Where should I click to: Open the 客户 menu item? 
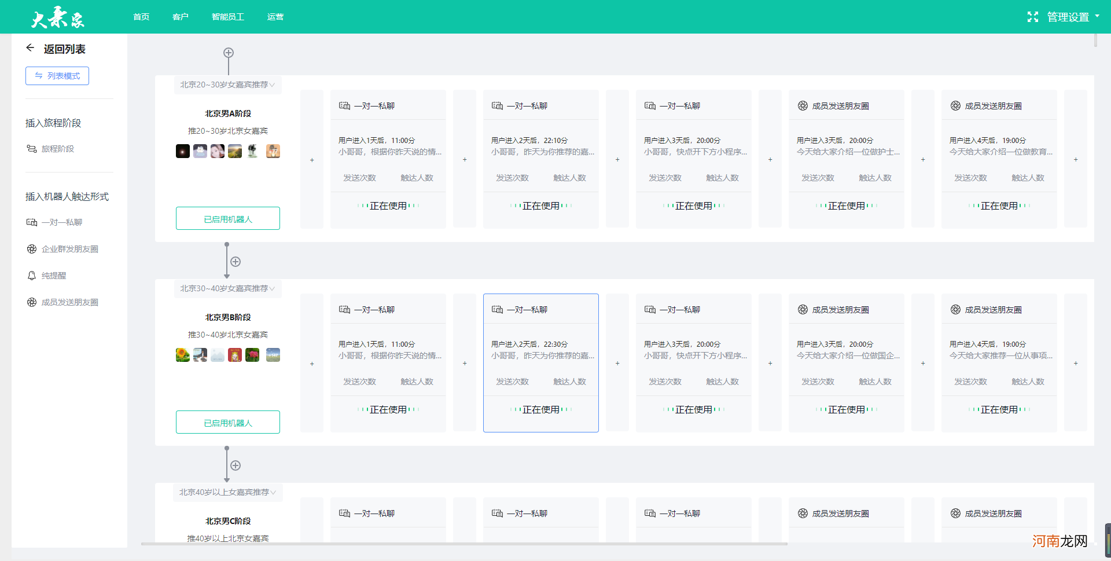(x=181, y=17)
